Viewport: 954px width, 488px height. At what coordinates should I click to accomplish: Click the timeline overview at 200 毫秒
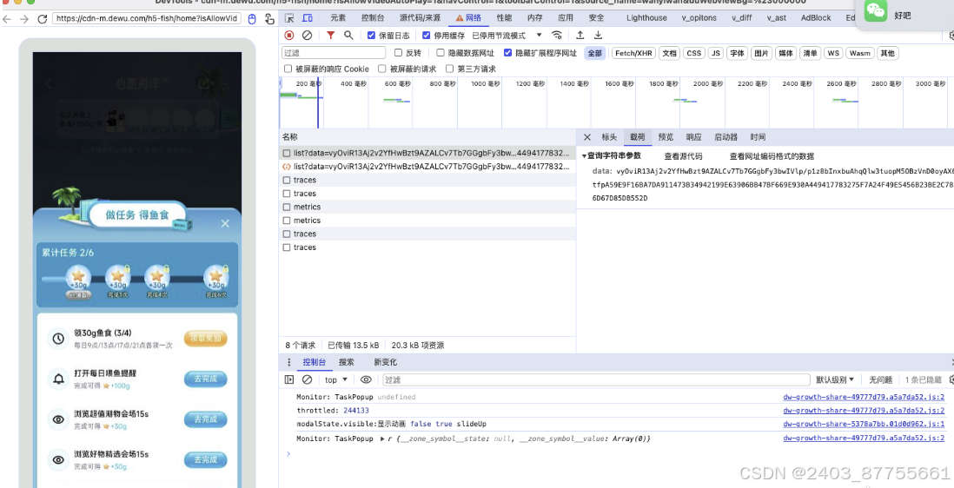[309, 83]
